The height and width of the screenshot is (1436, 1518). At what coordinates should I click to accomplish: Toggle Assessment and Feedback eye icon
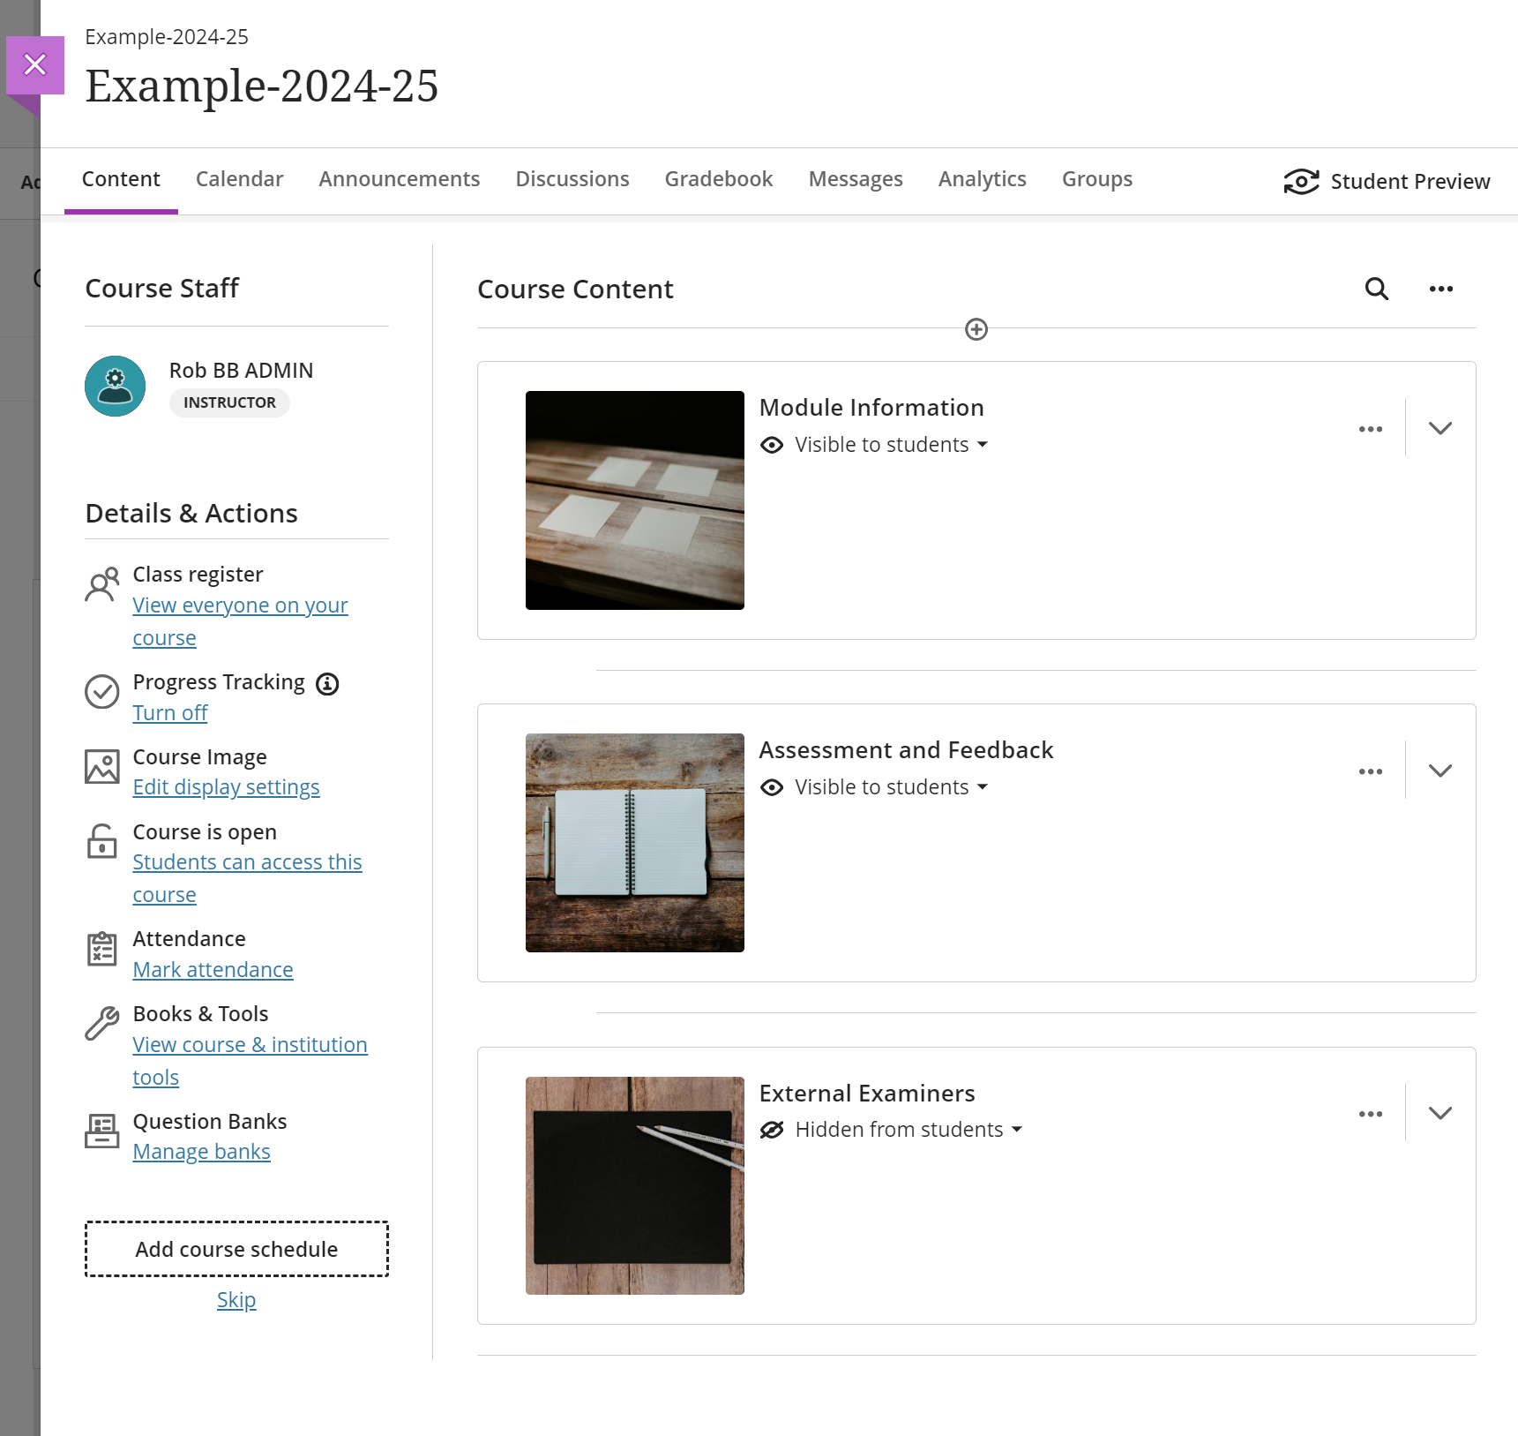(x=772, y=787)
